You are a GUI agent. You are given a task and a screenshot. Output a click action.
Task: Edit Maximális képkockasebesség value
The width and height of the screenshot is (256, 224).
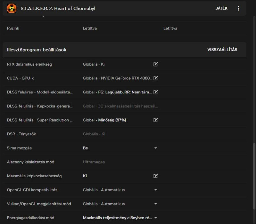click(x=156, y=176)
